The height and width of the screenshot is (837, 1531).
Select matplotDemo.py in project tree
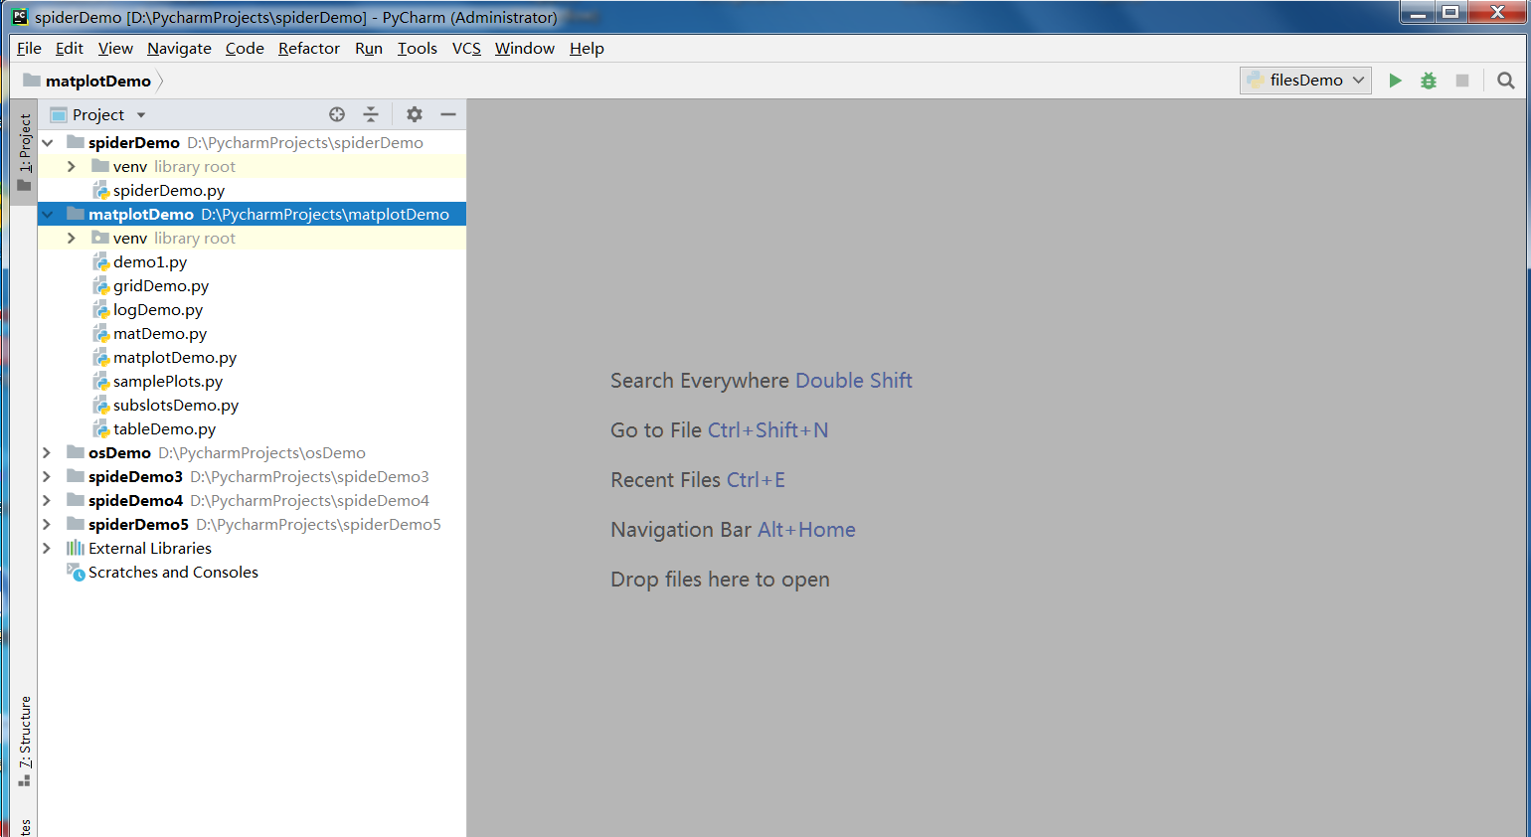(175, 358)
